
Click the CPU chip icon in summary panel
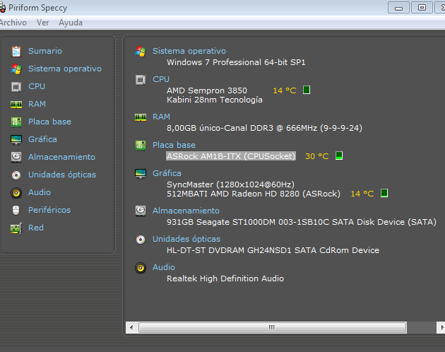pyautogui.click(x=141, y=80)
